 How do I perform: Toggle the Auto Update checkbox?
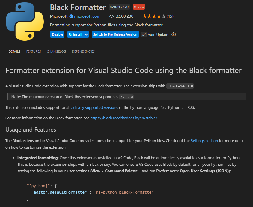tap(144, 34)
